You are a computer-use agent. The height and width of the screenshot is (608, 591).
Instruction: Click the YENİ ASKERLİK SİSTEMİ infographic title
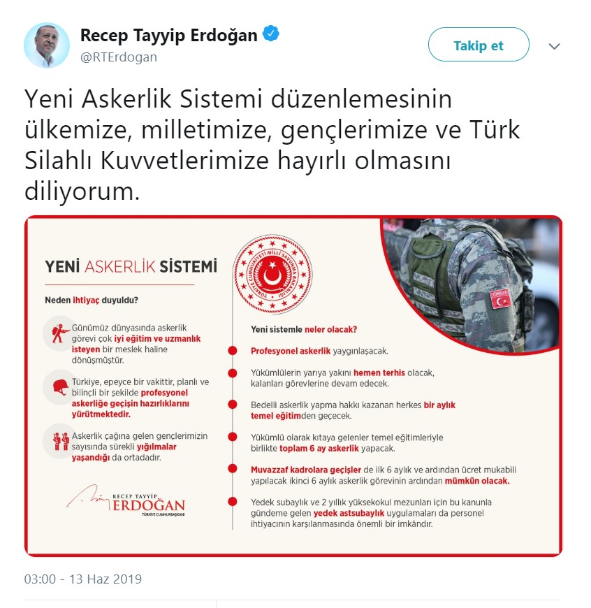tap(131, 267)
